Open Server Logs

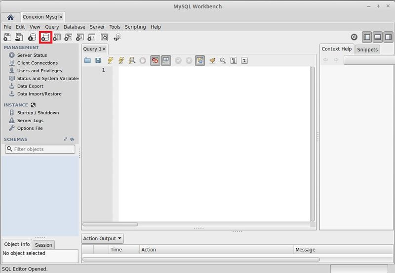(30, 121)
